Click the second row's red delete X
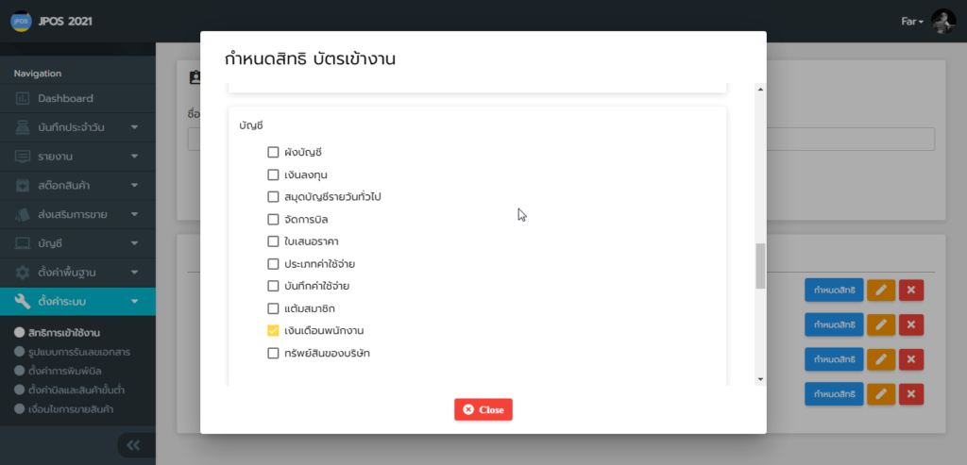 point(911,324)
